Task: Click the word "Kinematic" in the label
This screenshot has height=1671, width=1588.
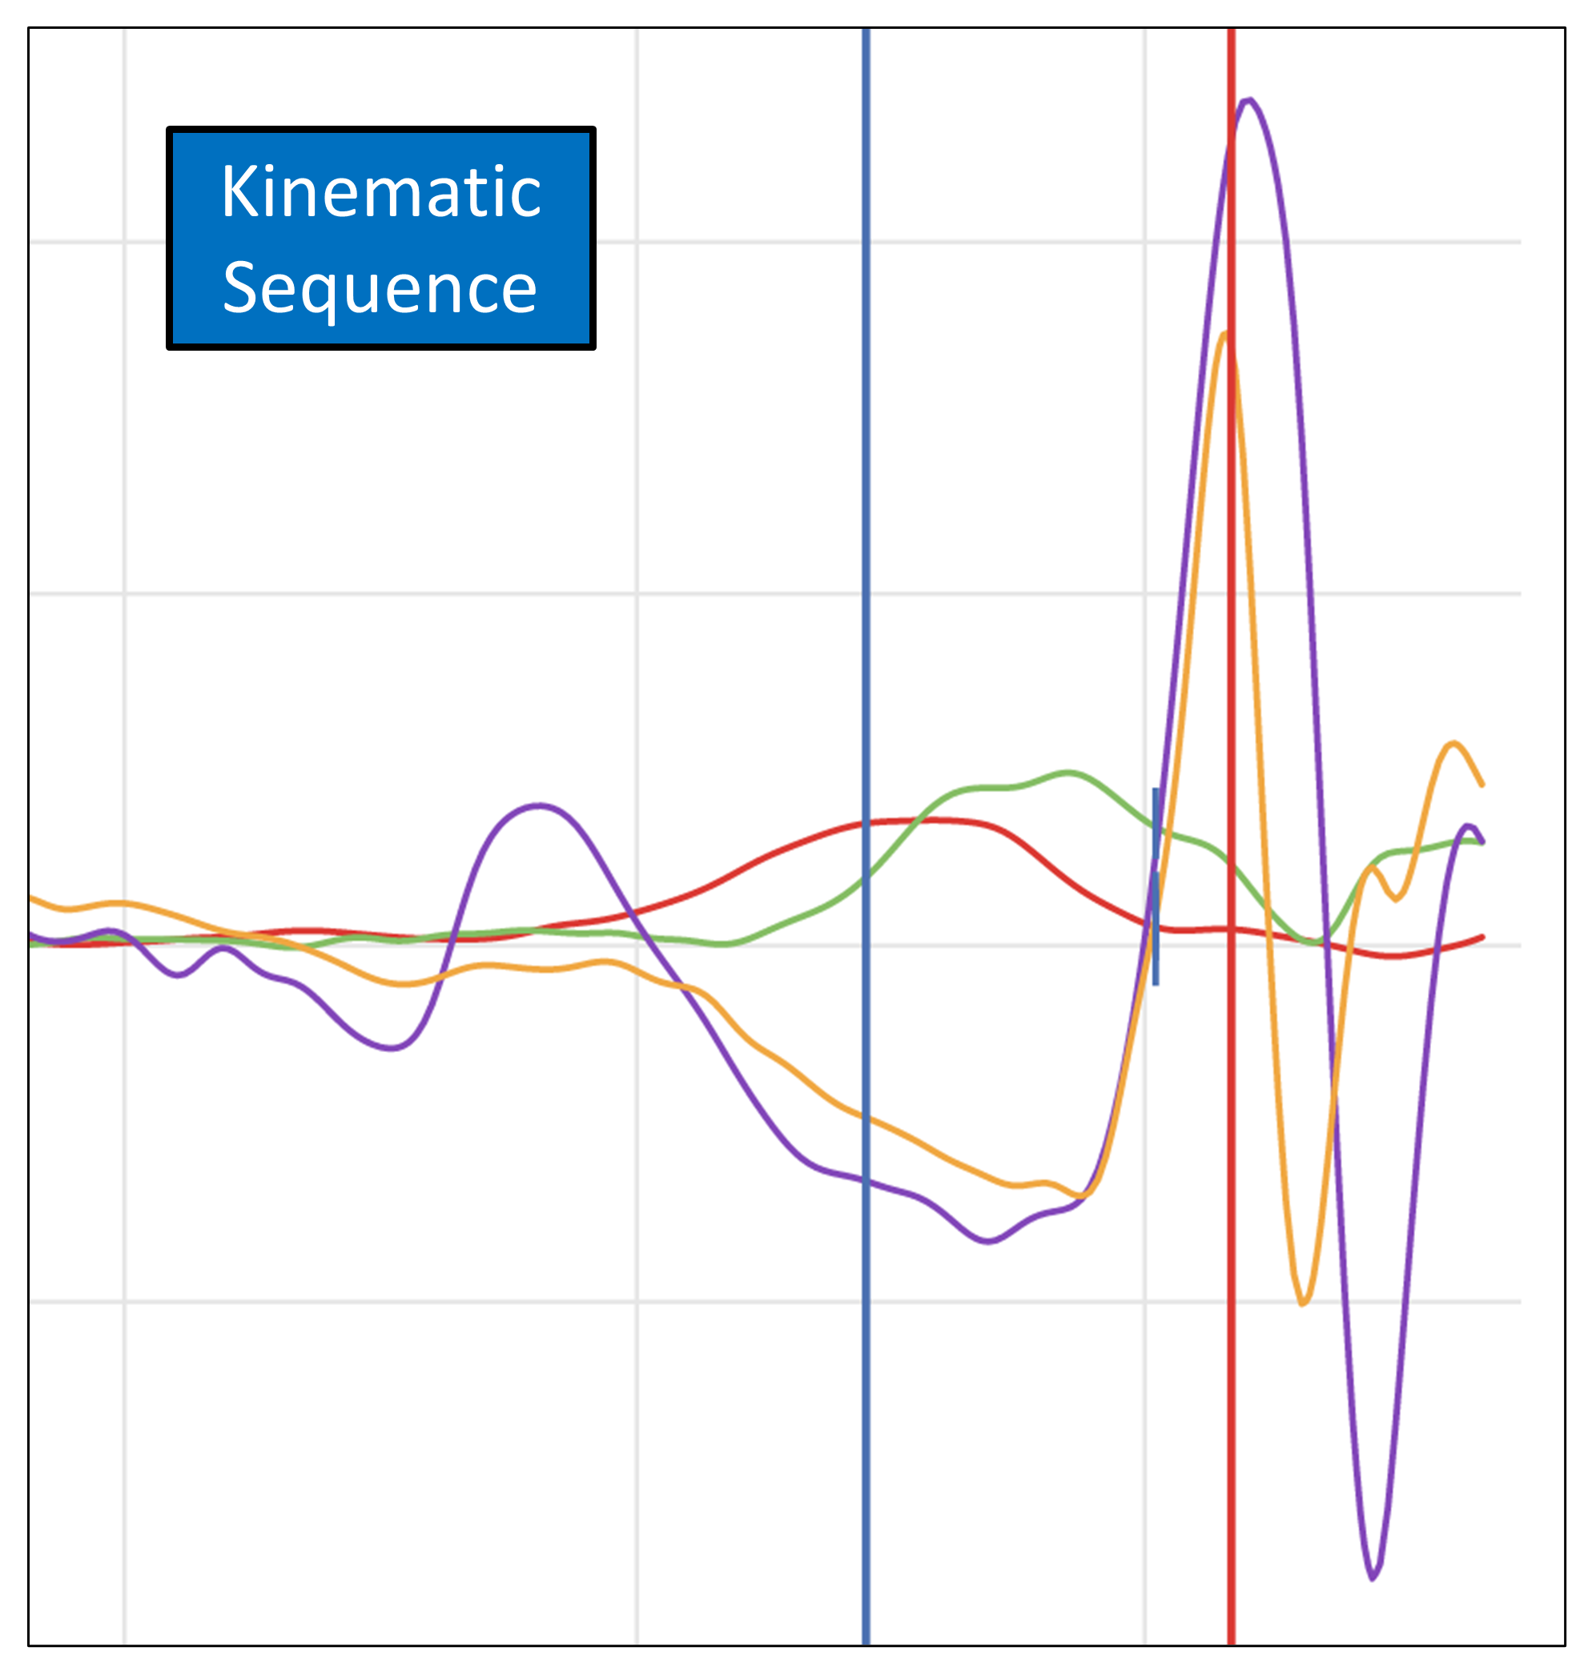Action: click(x=381, y=192)
